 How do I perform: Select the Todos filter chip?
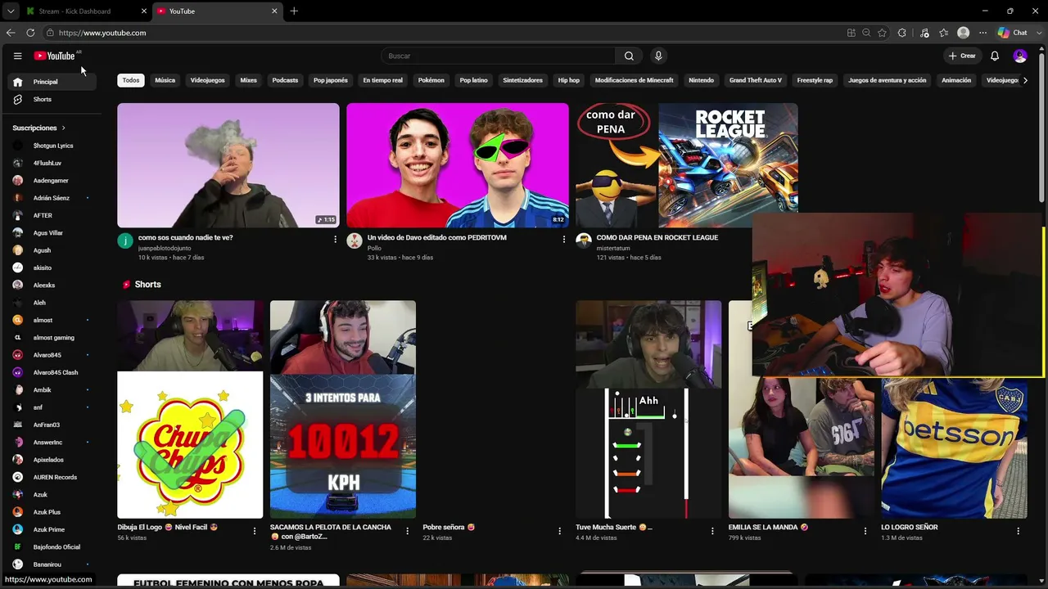(131, 80)
